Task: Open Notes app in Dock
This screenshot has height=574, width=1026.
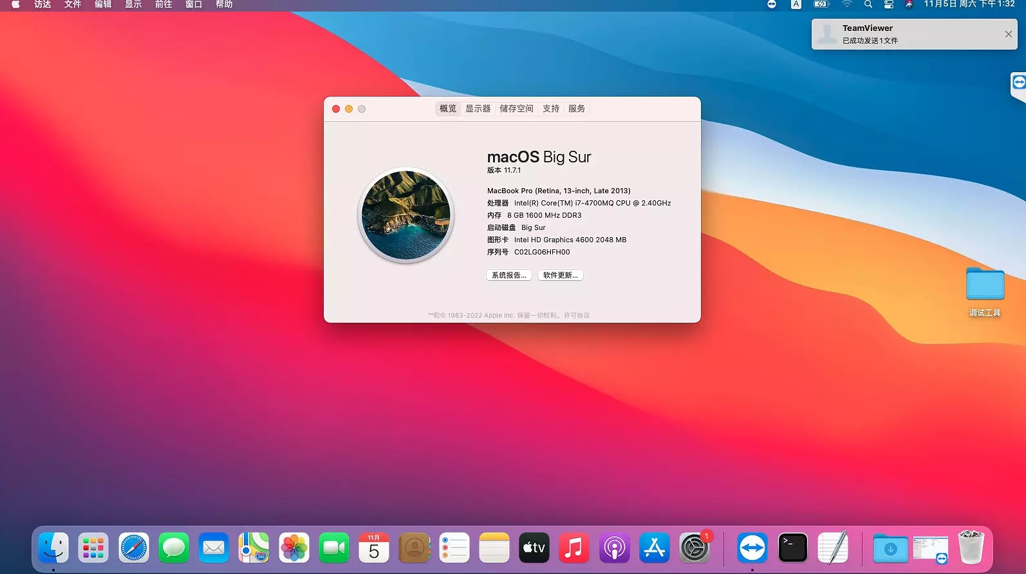Action: coord(494,548)
